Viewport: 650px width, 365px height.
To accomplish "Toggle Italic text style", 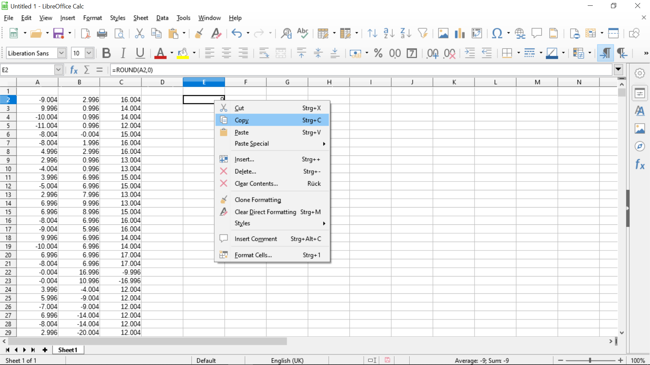I will pos(123,53).
